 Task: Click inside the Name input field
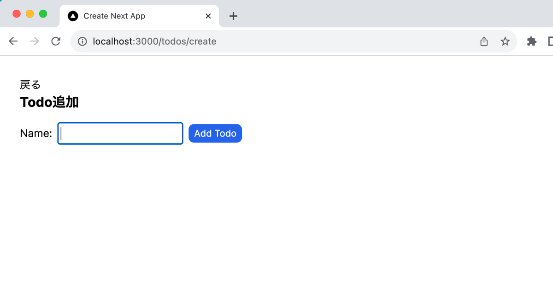tap(120, 133)
